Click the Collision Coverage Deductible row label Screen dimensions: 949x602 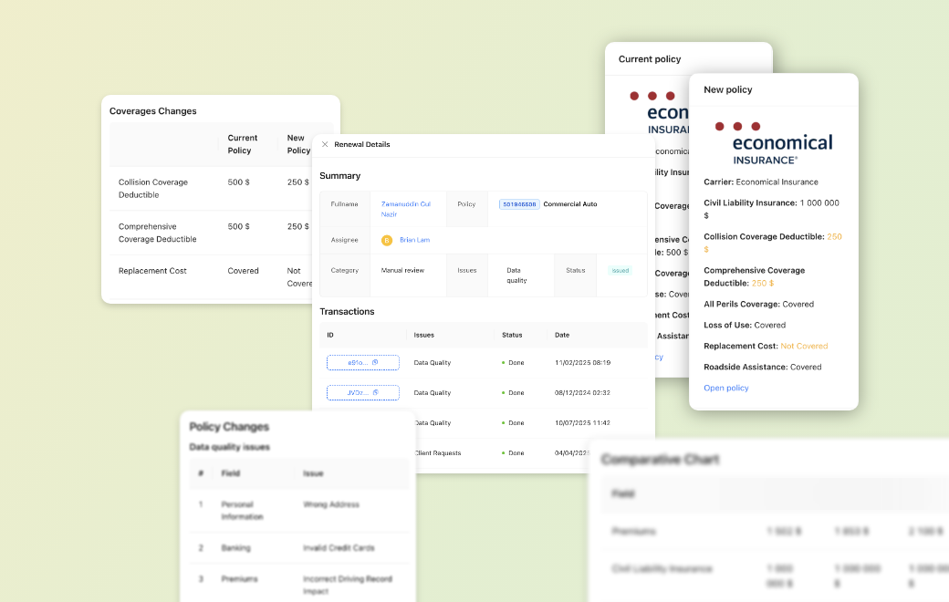point(153,188)
